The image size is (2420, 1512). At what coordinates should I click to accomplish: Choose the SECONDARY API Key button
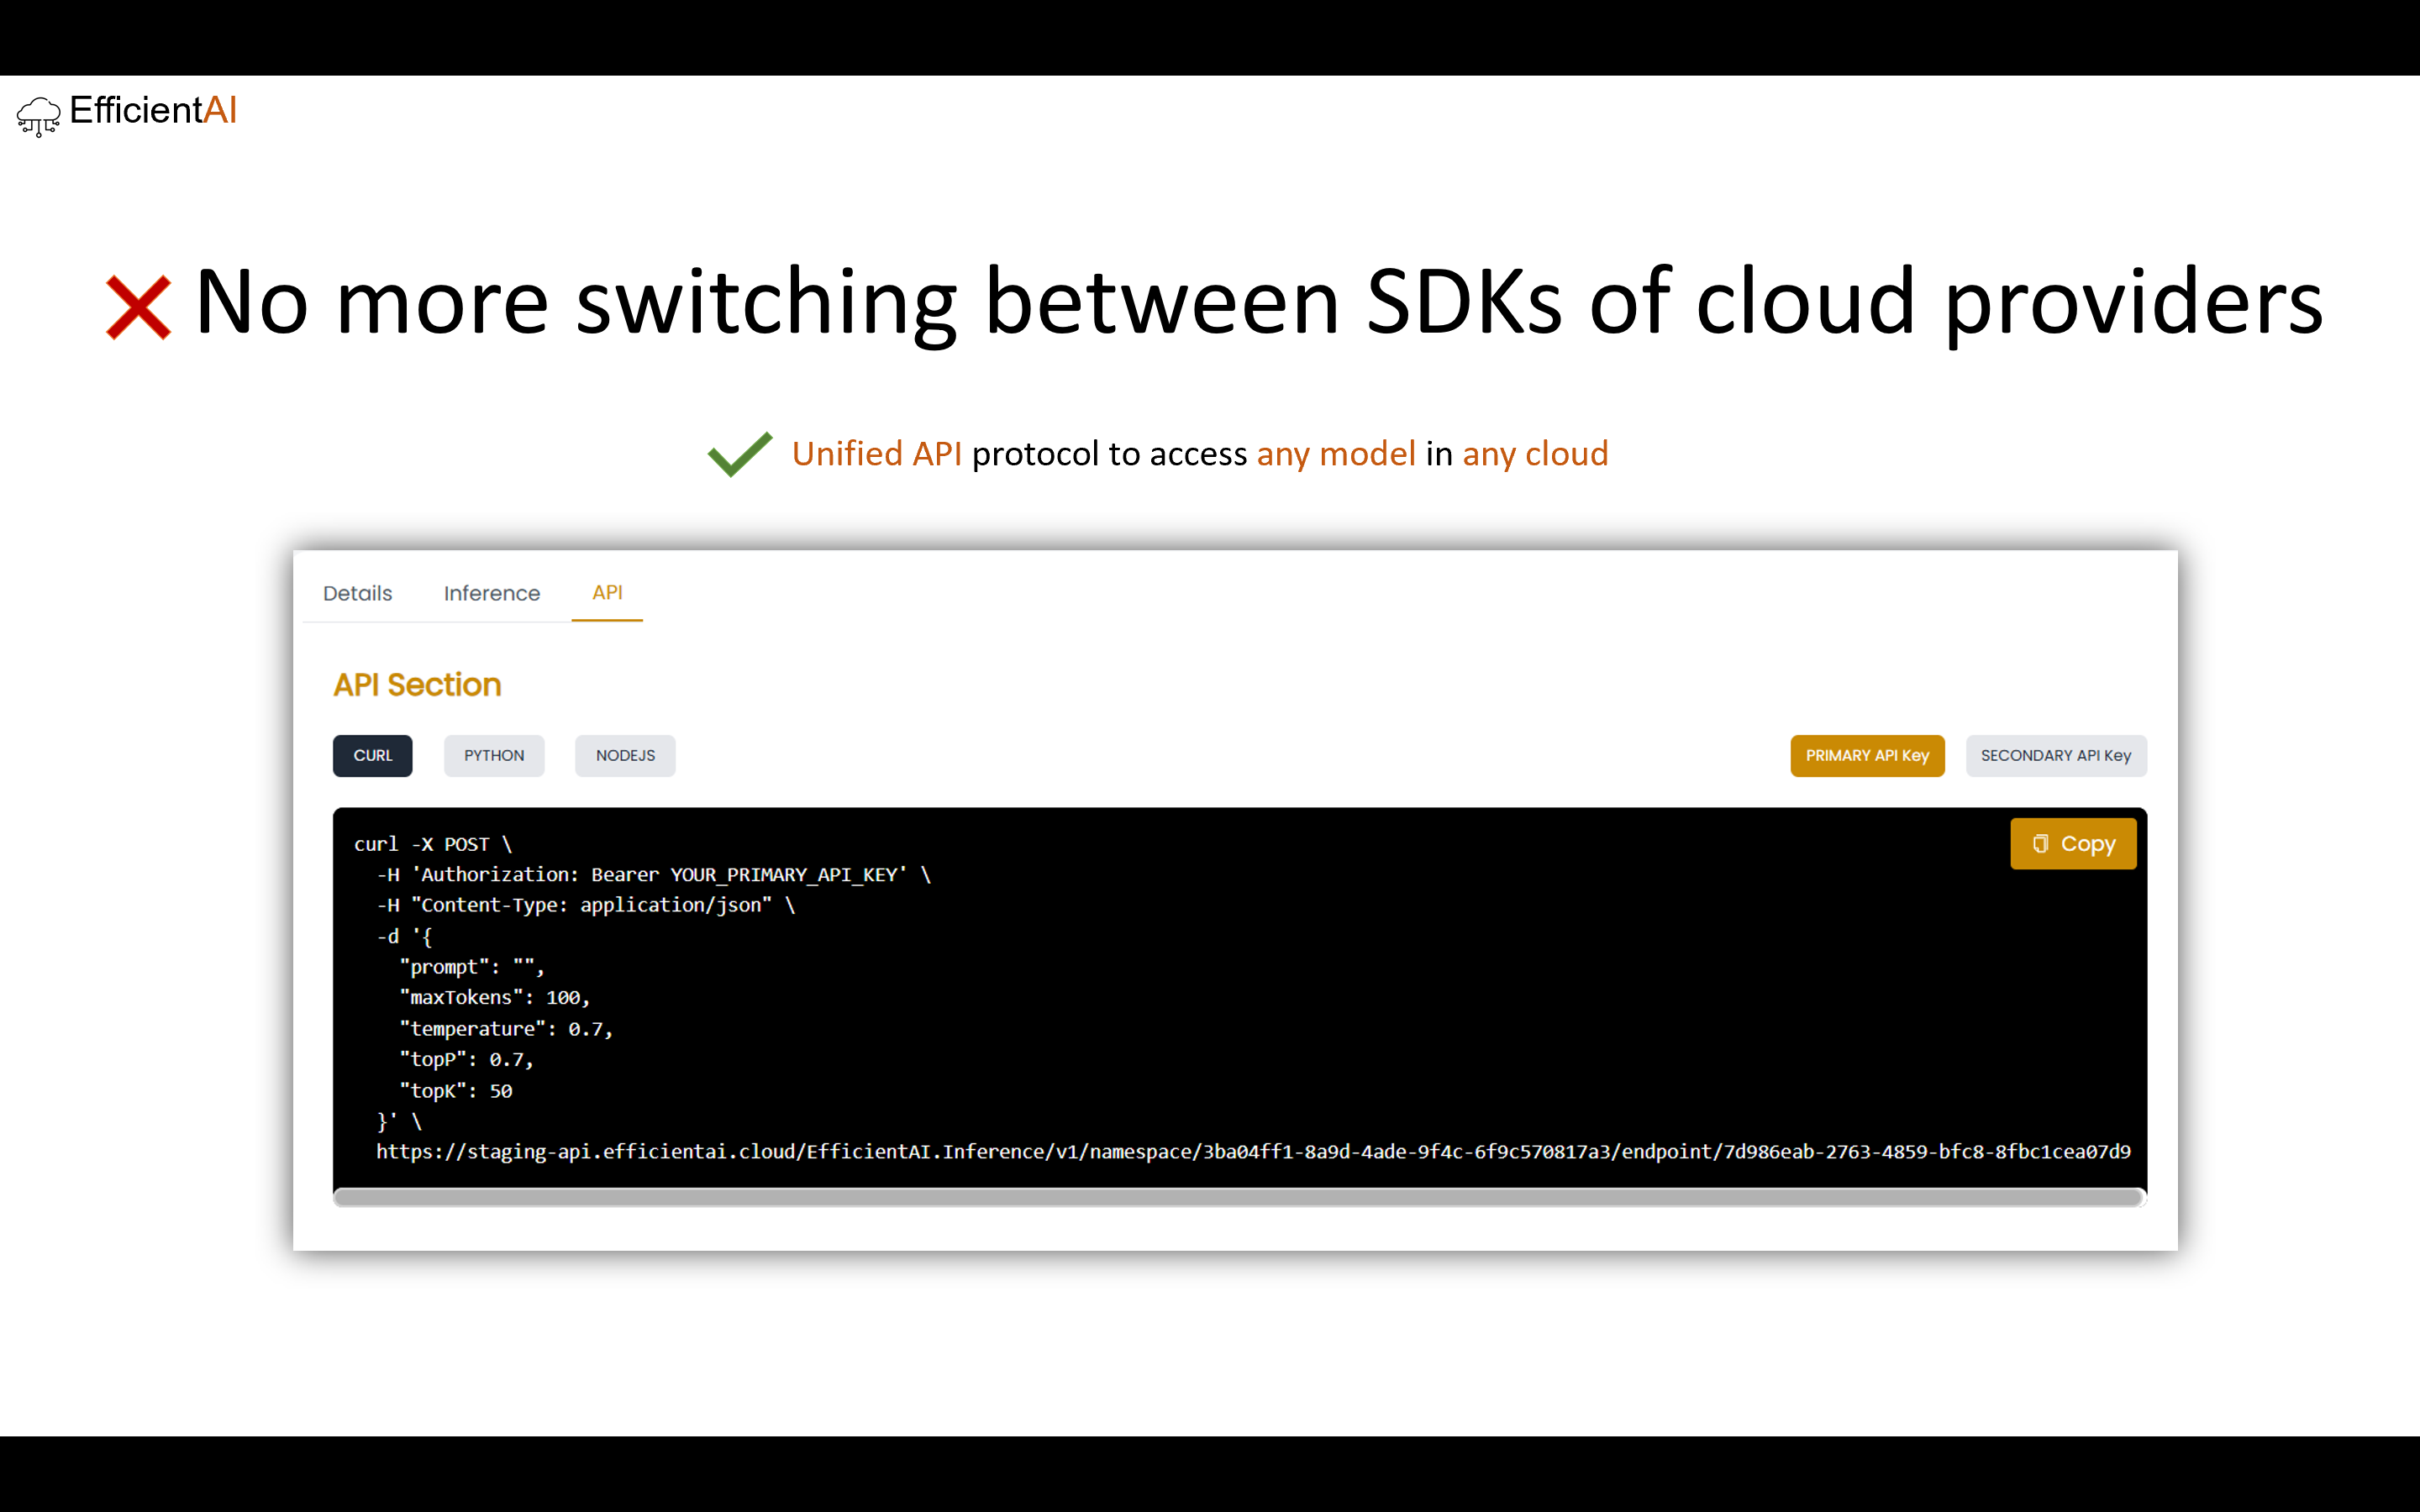coord(2055,755)
